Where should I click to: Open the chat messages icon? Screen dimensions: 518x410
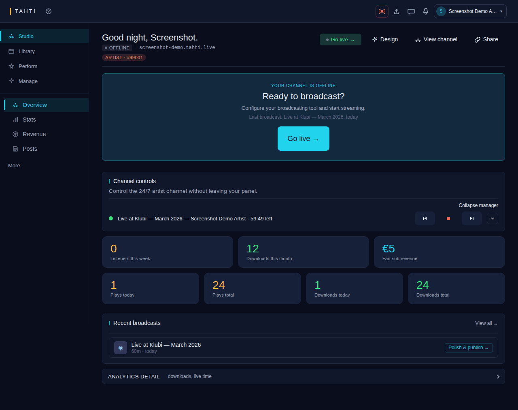(411, 11)
